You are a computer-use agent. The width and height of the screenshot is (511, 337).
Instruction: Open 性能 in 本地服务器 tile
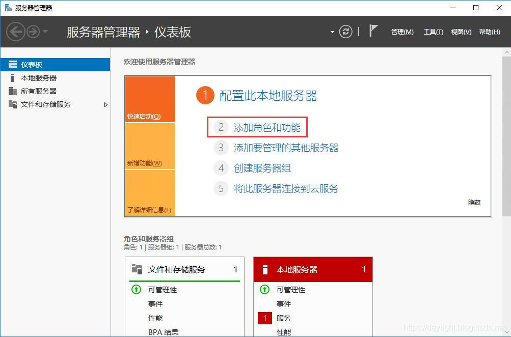(284, 332)
